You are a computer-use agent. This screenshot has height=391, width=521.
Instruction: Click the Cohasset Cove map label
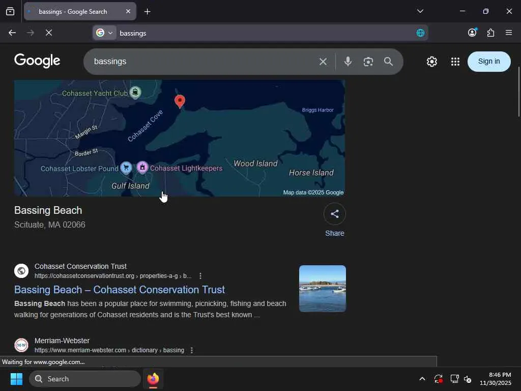coord(145,126)
